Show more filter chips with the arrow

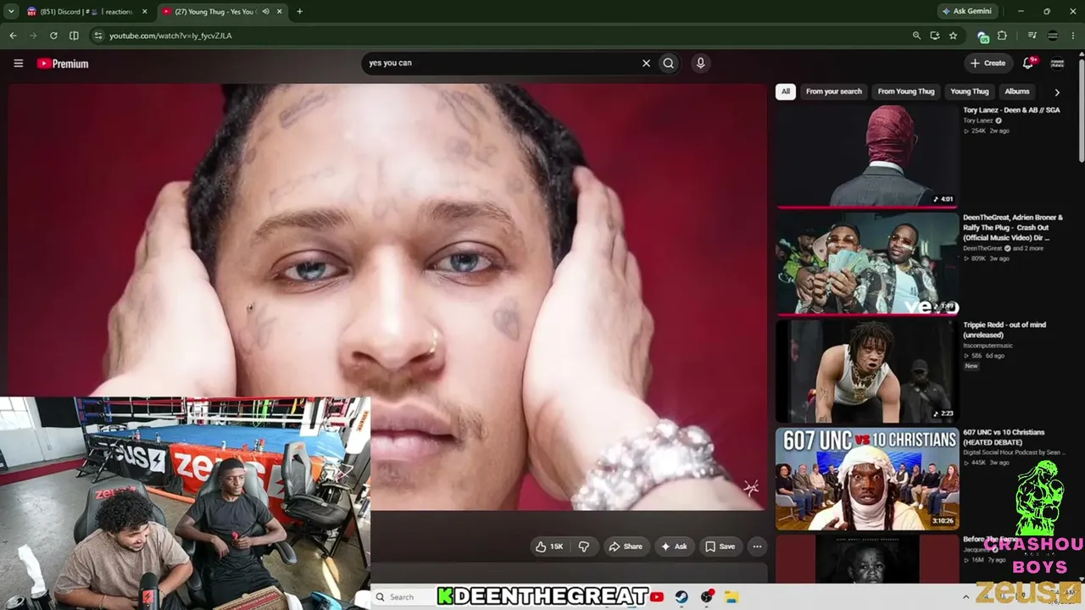click(1056, 91)
